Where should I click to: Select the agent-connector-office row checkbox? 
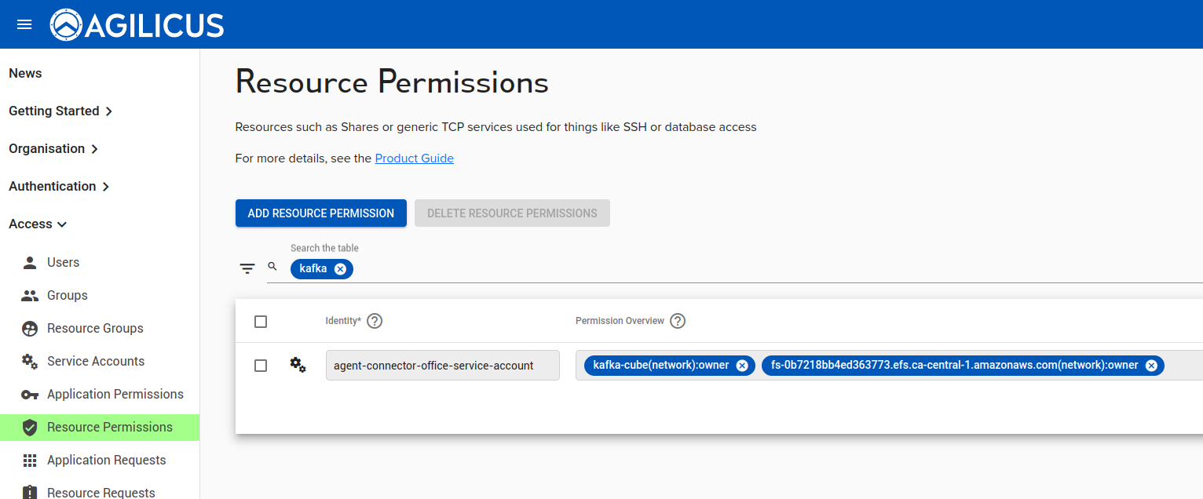coord(261,366)
